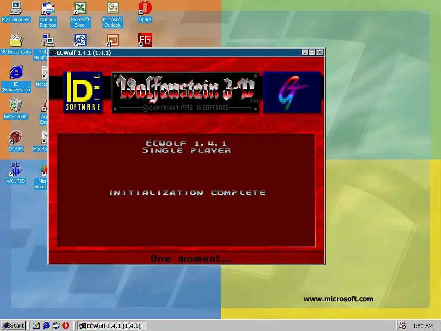Select the Microsoft Publisher shortcut icon
Viewport: 441px width, 331px height.
pos(80,41)
